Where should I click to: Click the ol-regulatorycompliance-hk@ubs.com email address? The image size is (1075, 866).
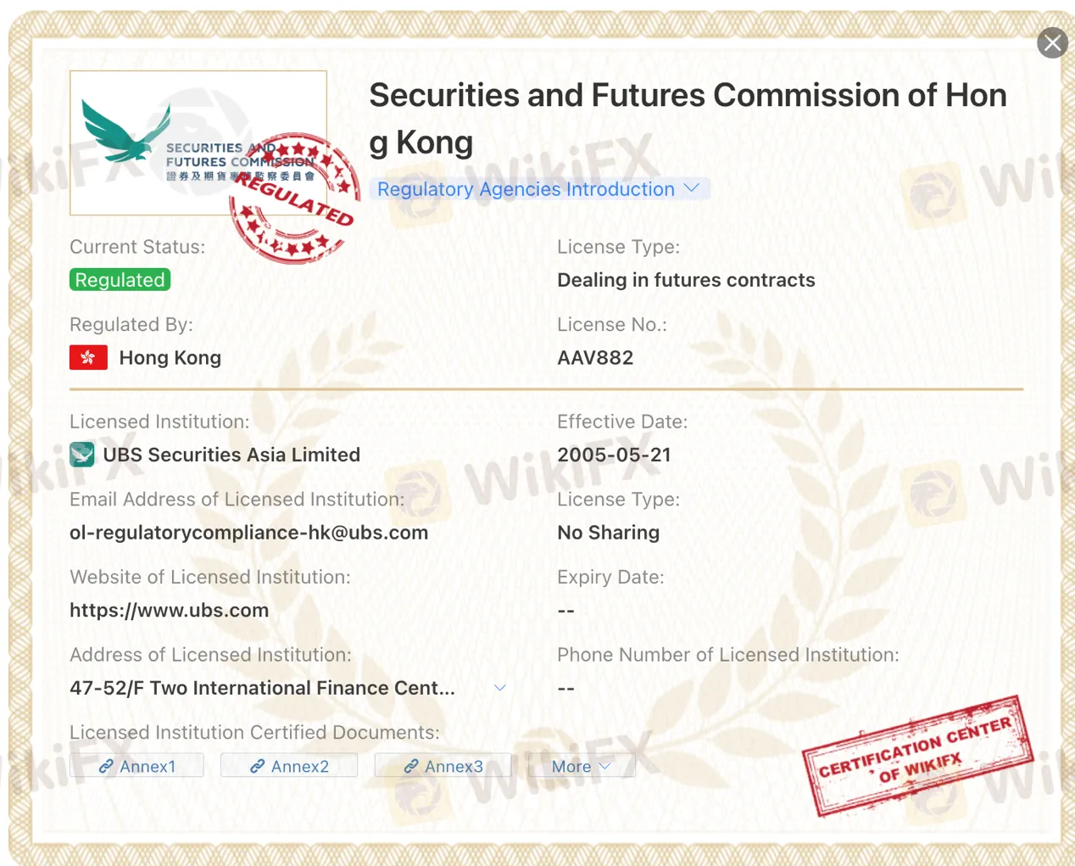[x=248, y=533]
